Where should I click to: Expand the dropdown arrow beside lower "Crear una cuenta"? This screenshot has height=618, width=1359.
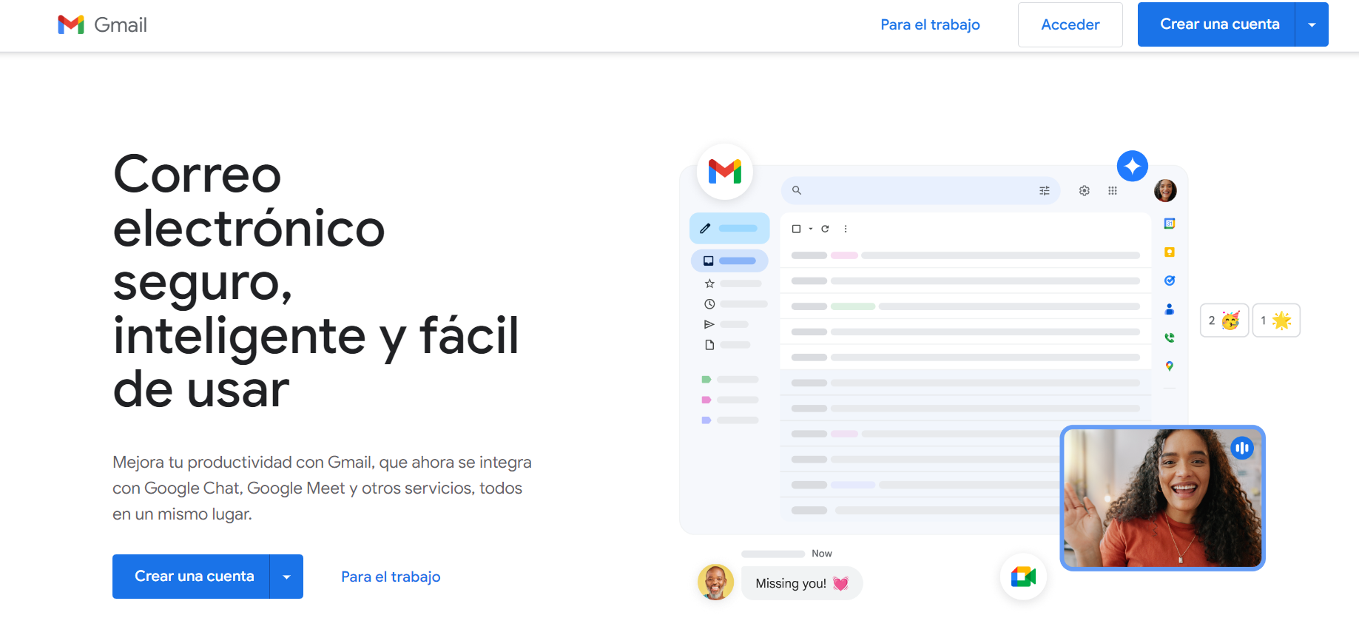click(x=286, y=577)
